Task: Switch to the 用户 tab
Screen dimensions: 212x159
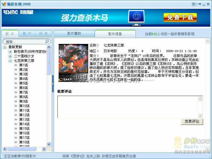Action: tap(27, 34)
